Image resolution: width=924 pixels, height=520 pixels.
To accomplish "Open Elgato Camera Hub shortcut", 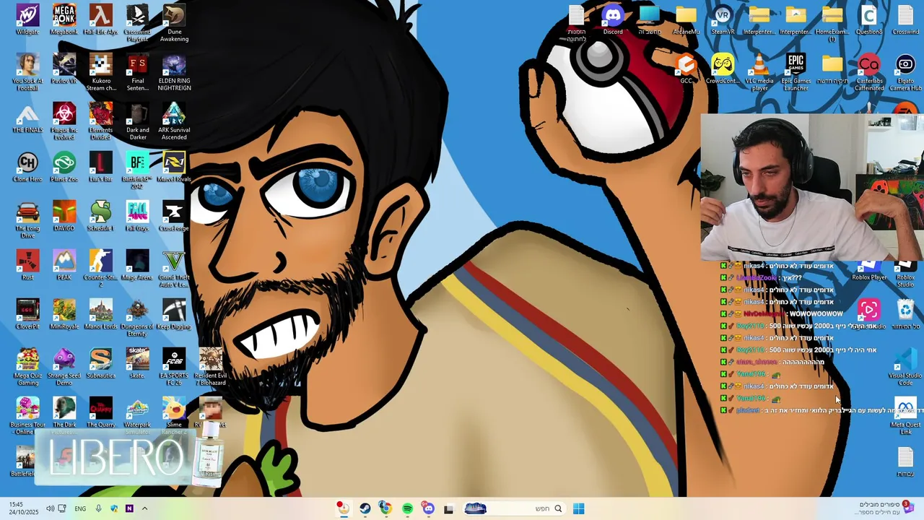I will [x=906, y=72].
